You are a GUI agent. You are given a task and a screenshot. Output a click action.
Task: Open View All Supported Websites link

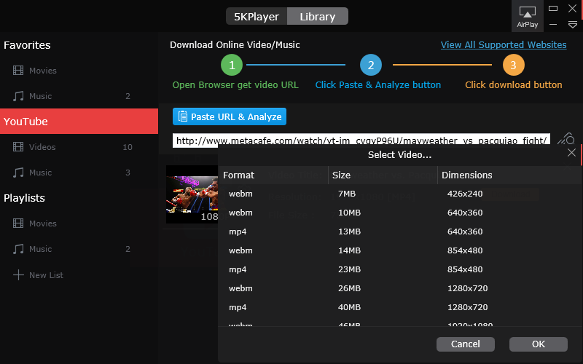point(504,44)
